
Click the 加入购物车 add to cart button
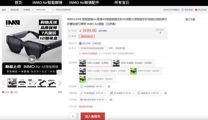[93, 116]
